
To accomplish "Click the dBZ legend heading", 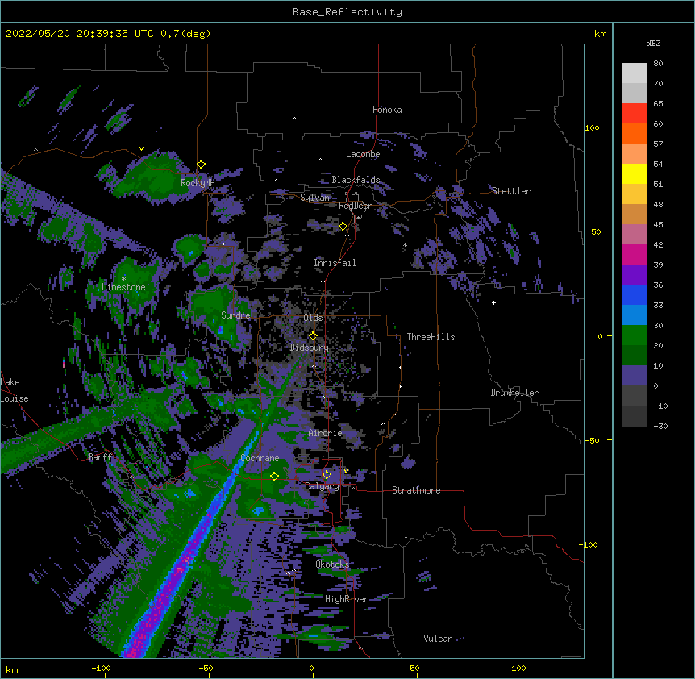I will click(x=653, y=44).
